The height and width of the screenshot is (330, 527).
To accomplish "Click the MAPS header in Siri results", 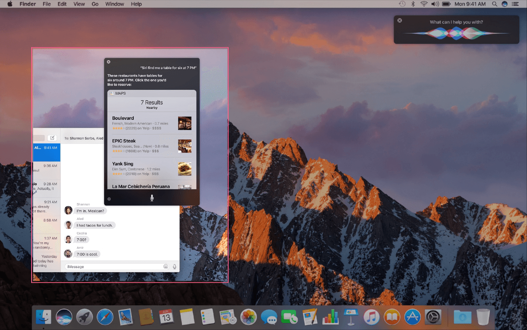I will (x=152, y=93).
